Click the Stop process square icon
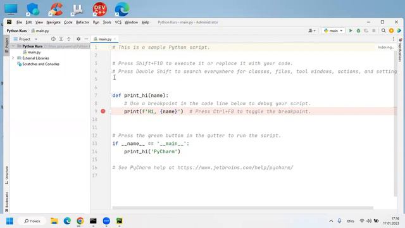The height and width of the screenshot is (228, 405). pos(374,30)
